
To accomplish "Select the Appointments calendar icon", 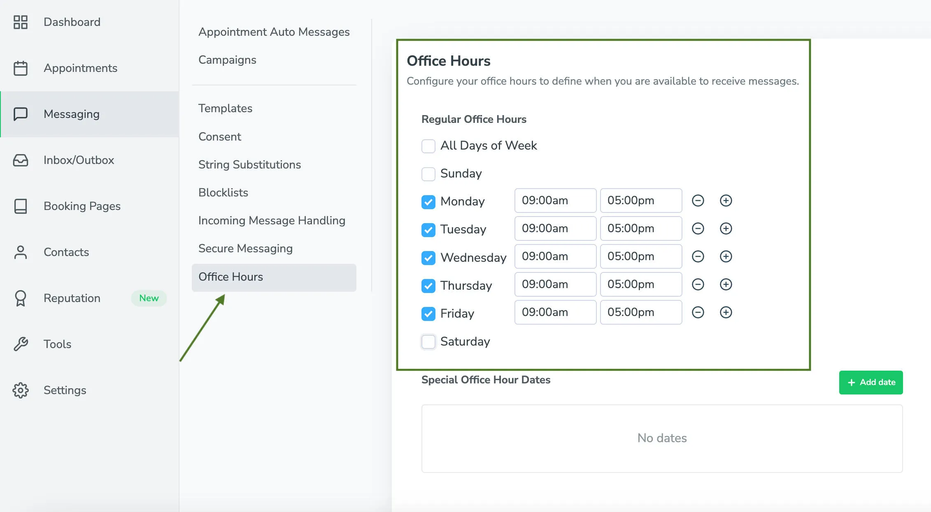I will 21,68.
